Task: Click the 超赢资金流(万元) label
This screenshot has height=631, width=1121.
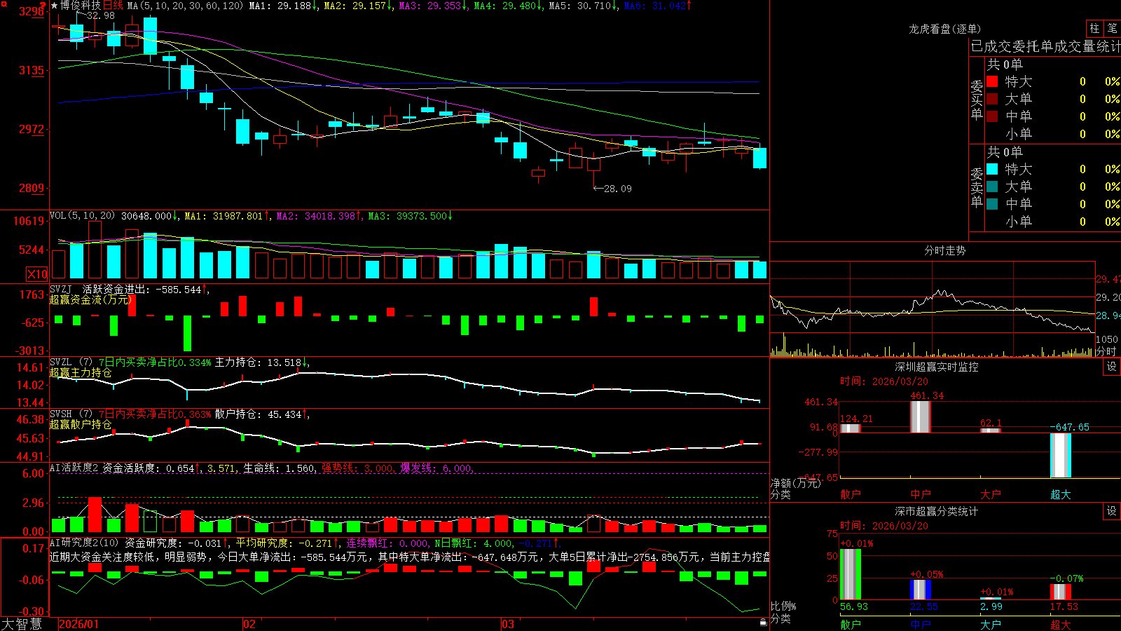Action: (x=90, y=299)
